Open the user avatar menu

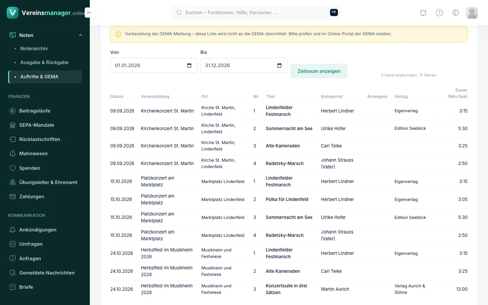click(472, 13)
